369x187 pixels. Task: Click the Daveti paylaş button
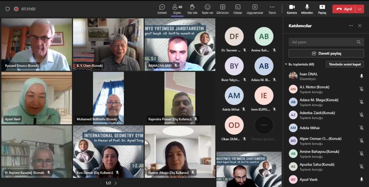pyautogui.click(x=326, y=53)
